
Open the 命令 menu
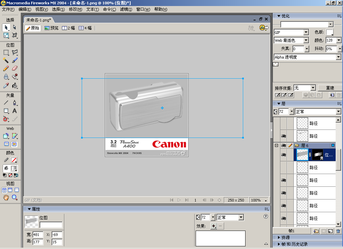110,9
